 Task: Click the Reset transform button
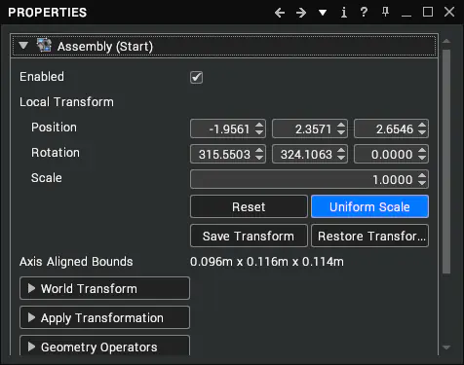(249, 206)
